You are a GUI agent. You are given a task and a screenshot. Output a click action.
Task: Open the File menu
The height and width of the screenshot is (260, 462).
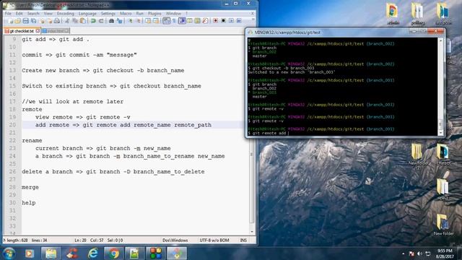pos(8,14)
